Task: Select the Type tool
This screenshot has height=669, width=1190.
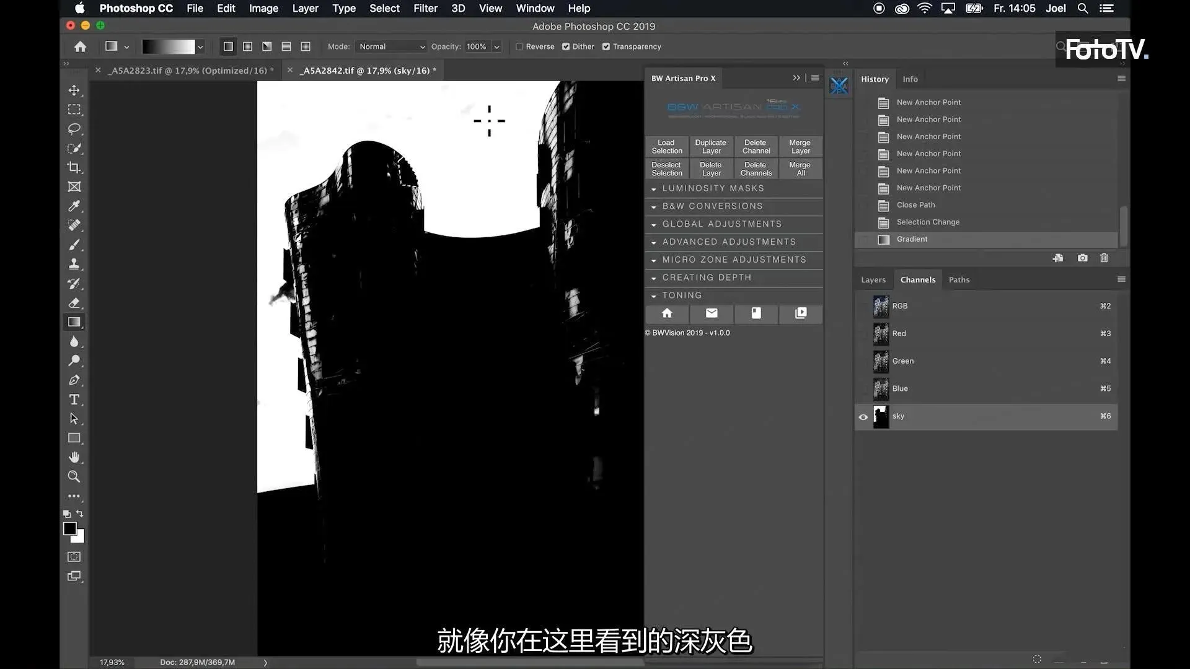Action: [x=74, y=400]
